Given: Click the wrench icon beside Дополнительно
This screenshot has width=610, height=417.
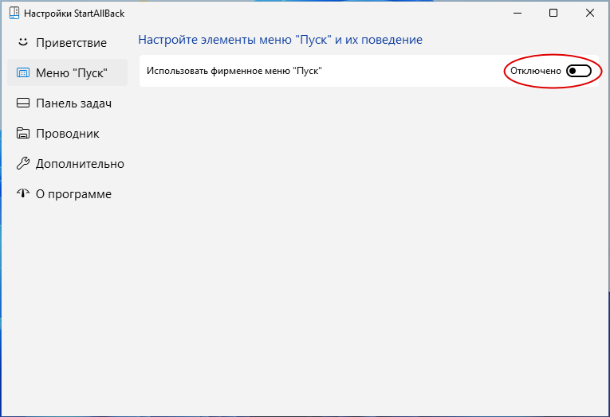Looking at the screenshot, I should click(23, 163).
